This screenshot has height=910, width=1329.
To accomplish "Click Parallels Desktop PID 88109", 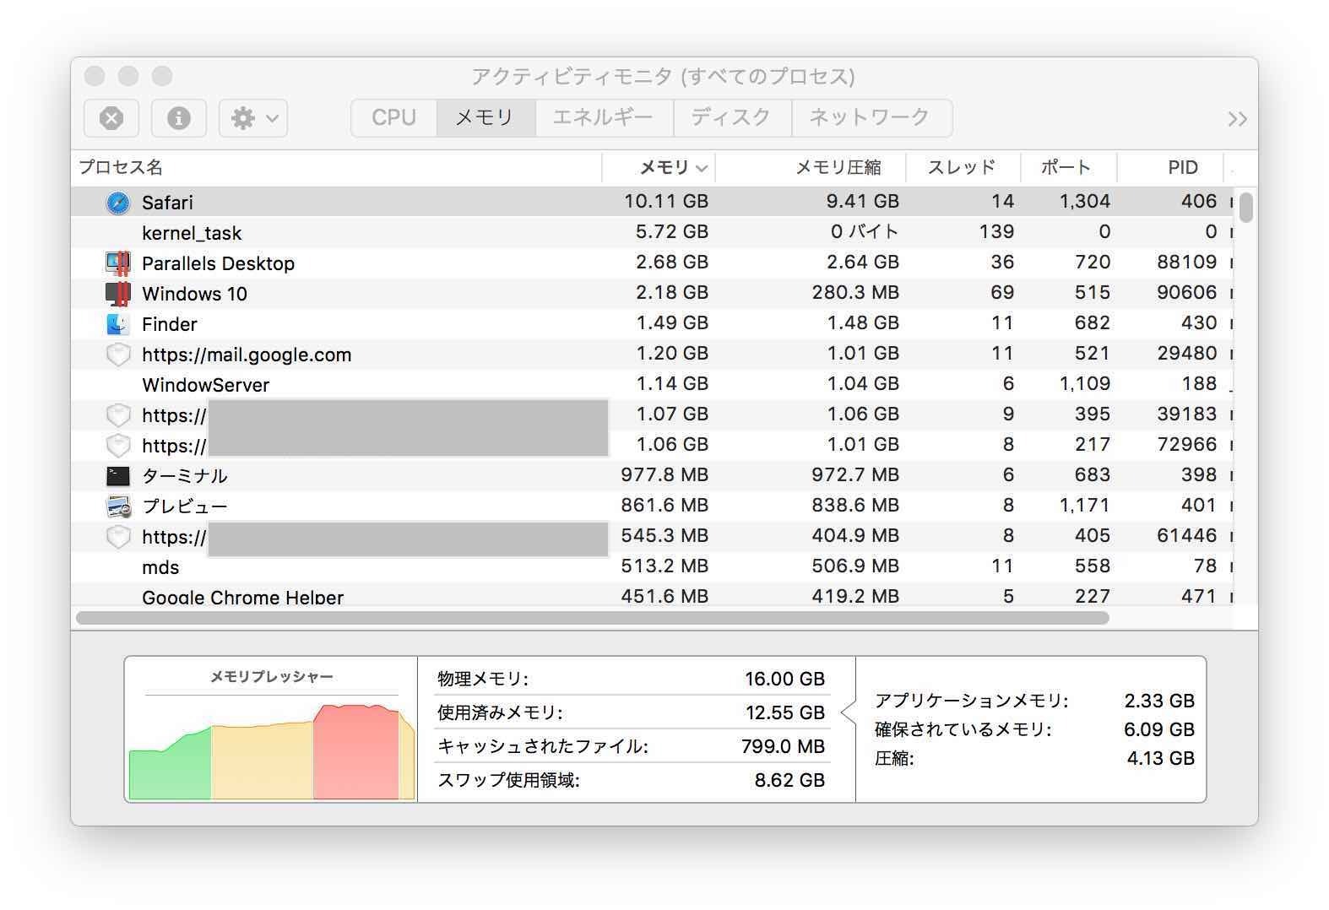I will click(1187, 263).
